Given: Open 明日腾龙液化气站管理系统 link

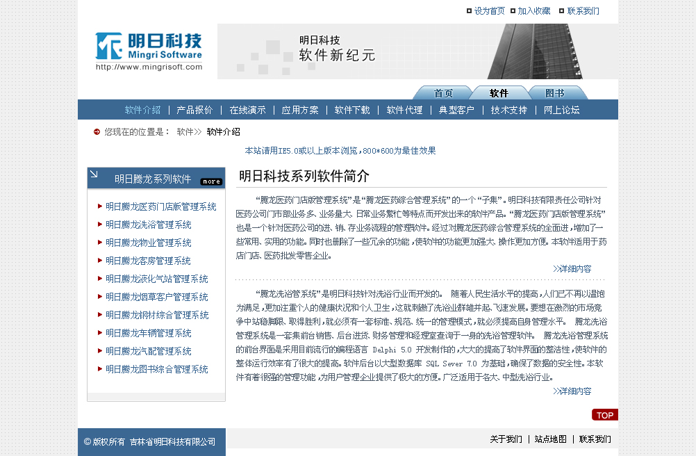Looking at the screenshot, I should (157, 279).
